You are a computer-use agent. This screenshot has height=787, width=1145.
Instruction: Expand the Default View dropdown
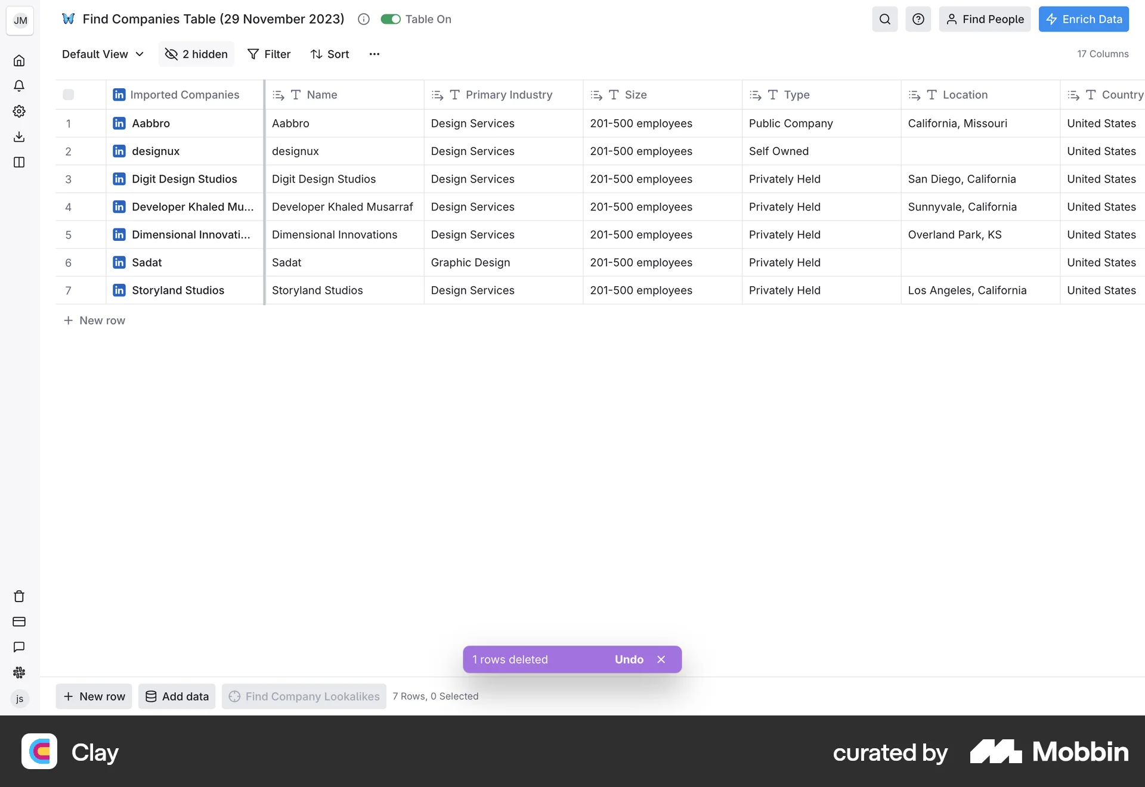coord(103,54)
